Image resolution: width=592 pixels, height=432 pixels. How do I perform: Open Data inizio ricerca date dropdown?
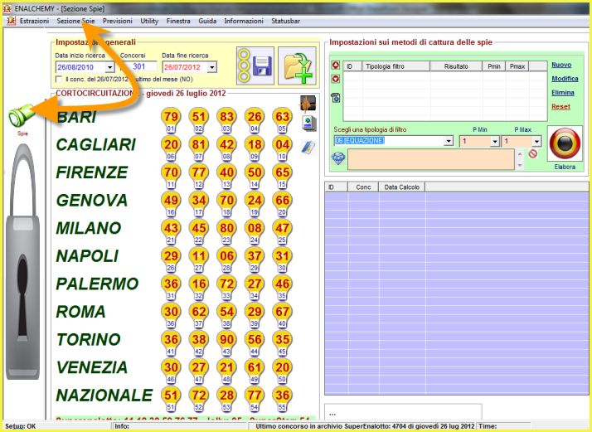point(110,68)
